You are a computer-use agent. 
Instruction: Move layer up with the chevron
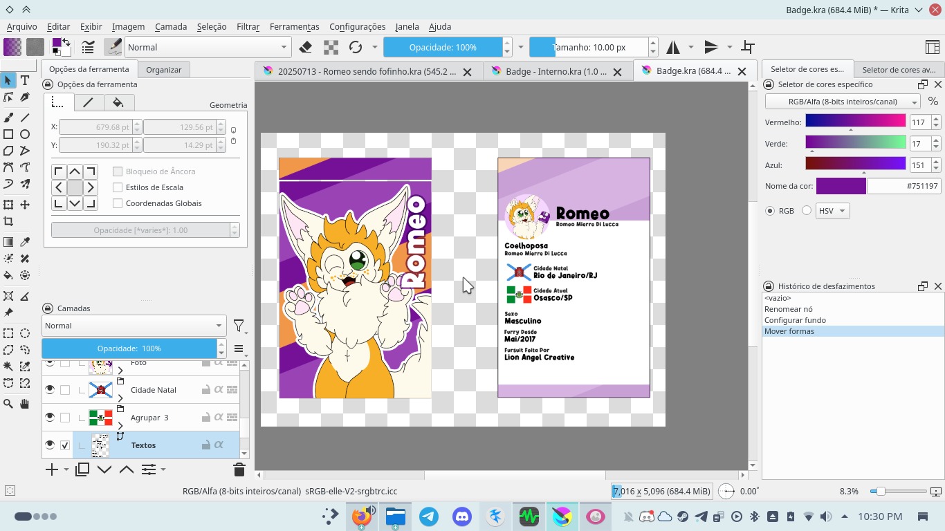[127, 469]
